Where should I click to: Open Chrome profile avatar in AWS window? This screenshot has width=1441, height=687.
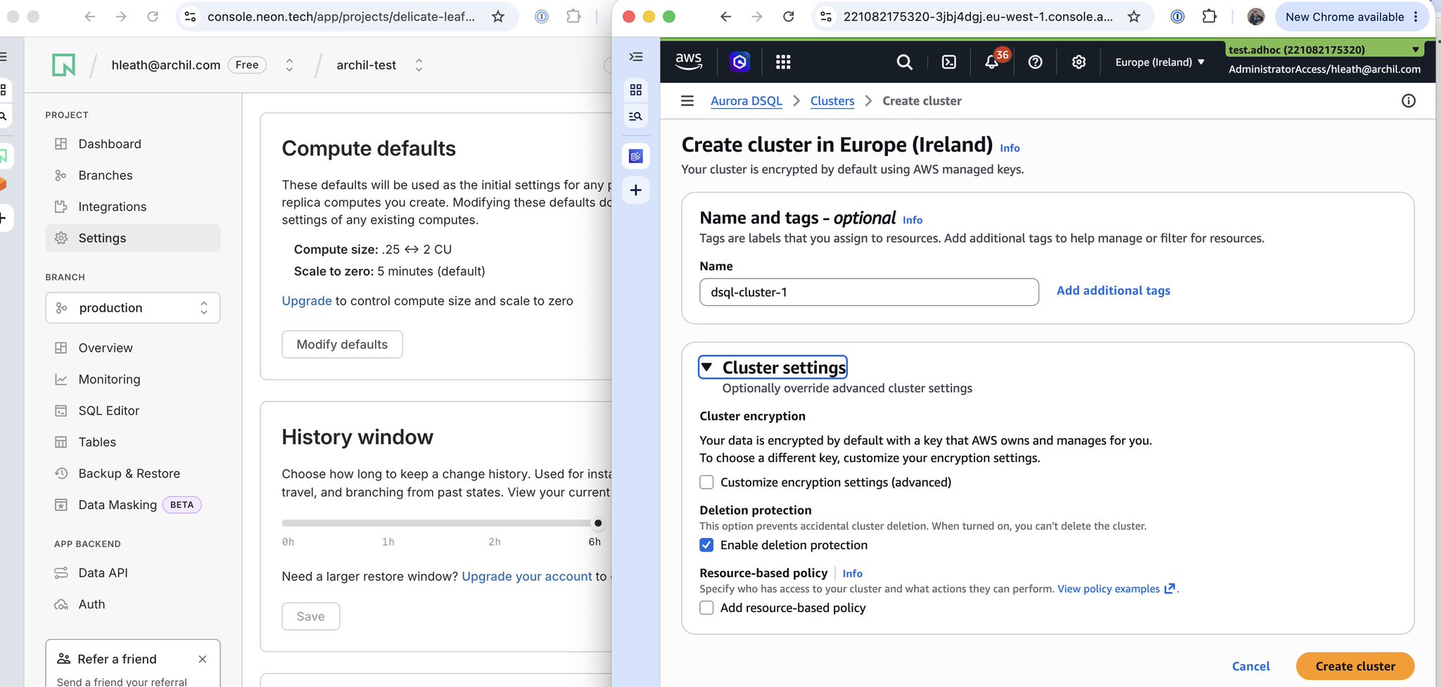(1256, 16)
